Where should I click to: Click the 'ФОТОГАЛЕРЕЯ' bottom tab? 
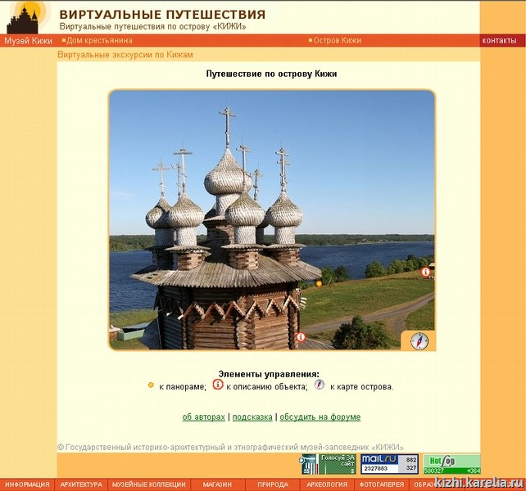381,484
